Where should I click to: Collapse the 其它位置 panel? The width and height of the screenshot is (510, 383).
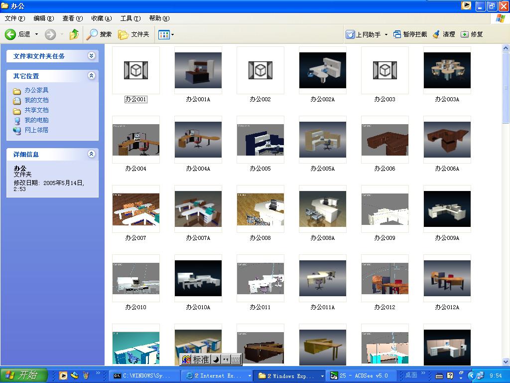(91, 76)
